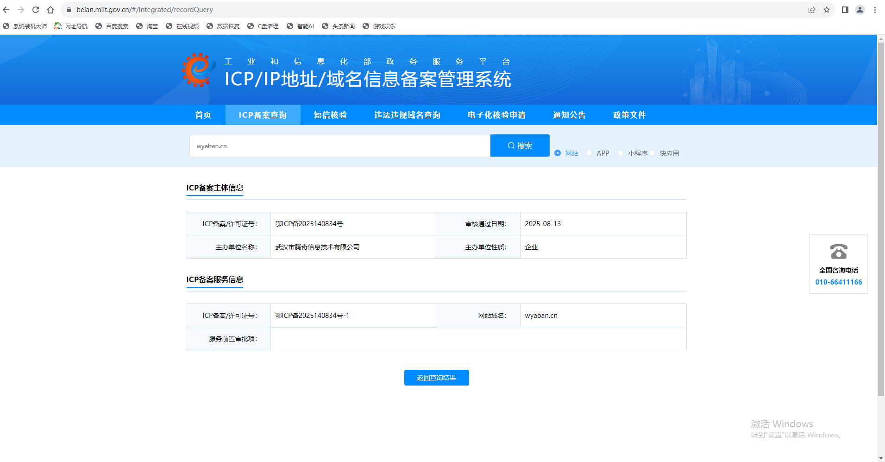Switch to the ICP备案查询 tab
The image size is (885, 462).
(263, 115)
